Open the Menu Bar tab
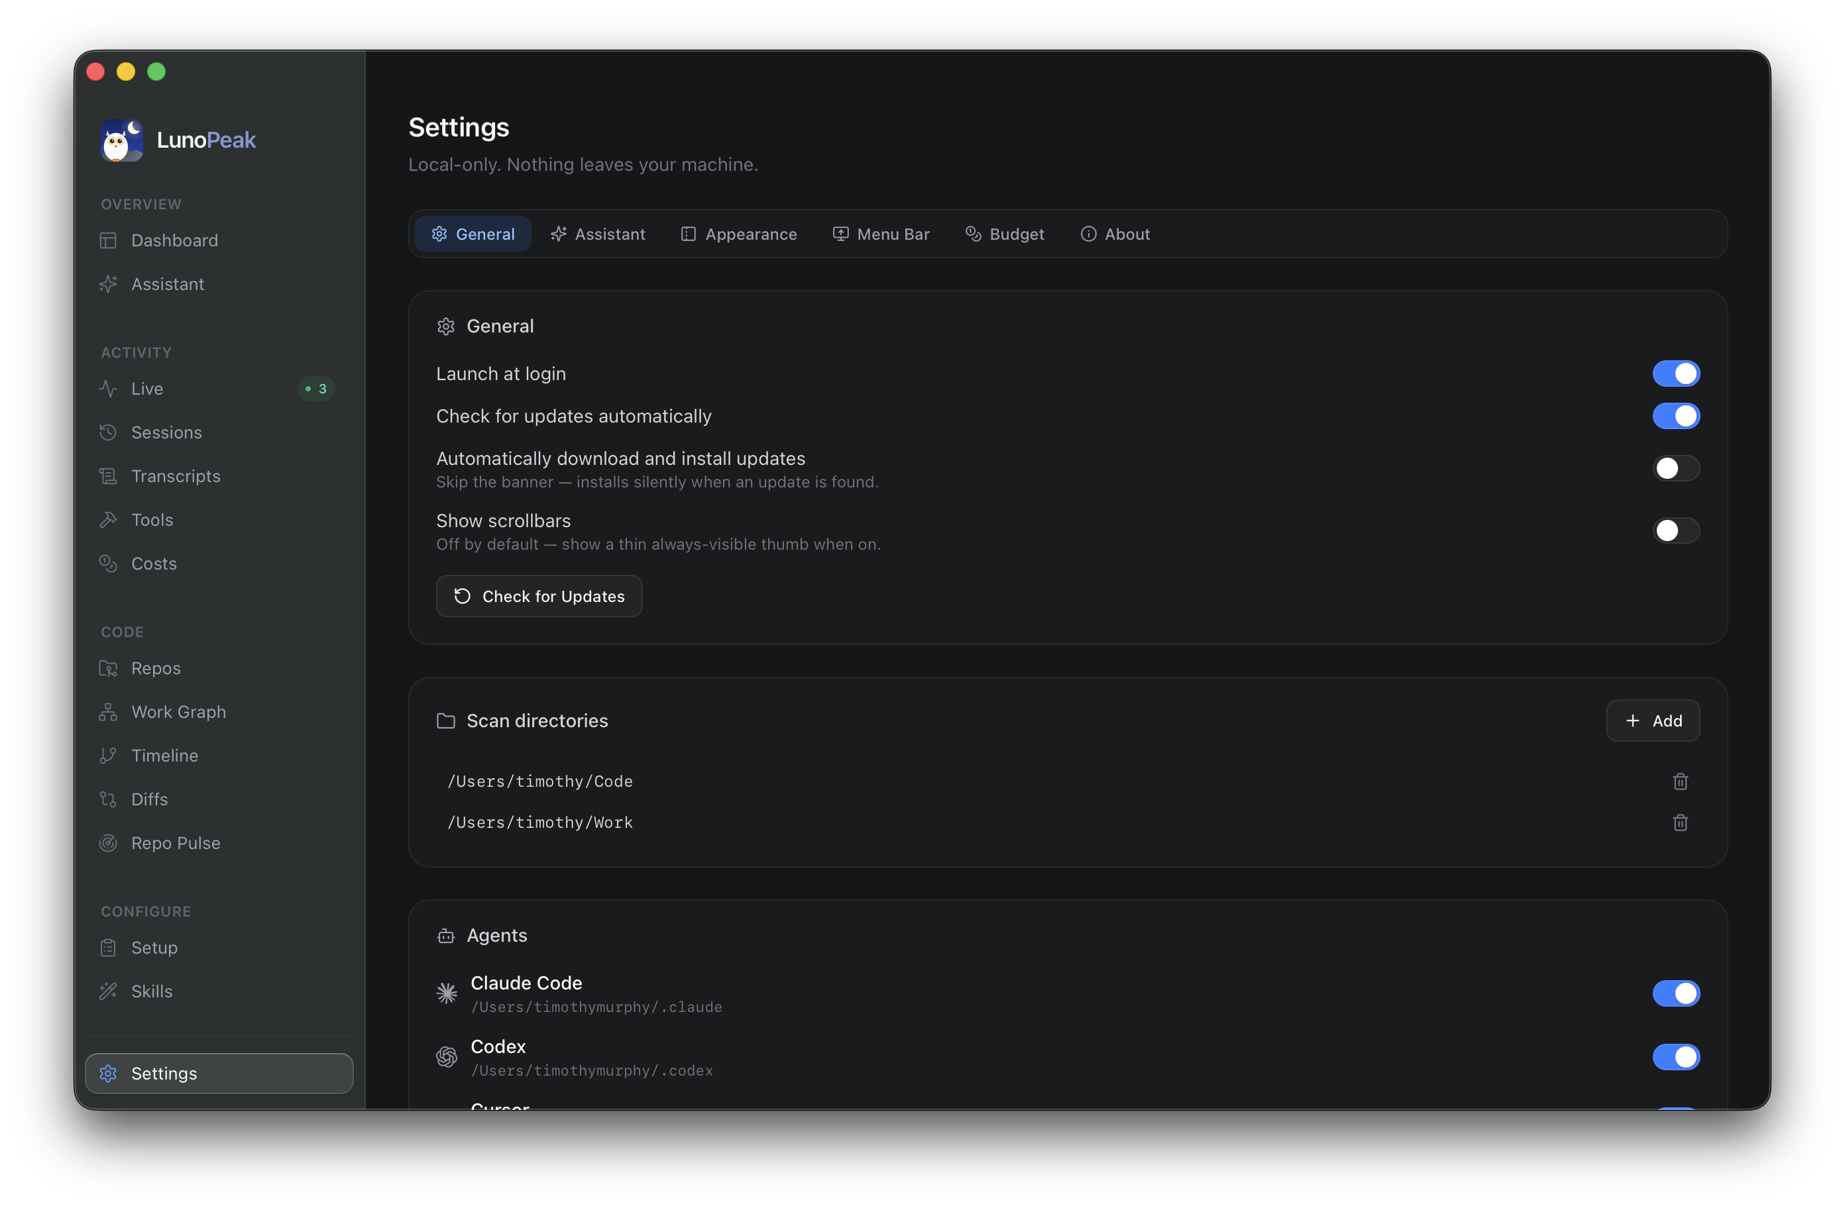Image resolution: width=1845 pixels, height=1208 pixels. pos(881,234)
